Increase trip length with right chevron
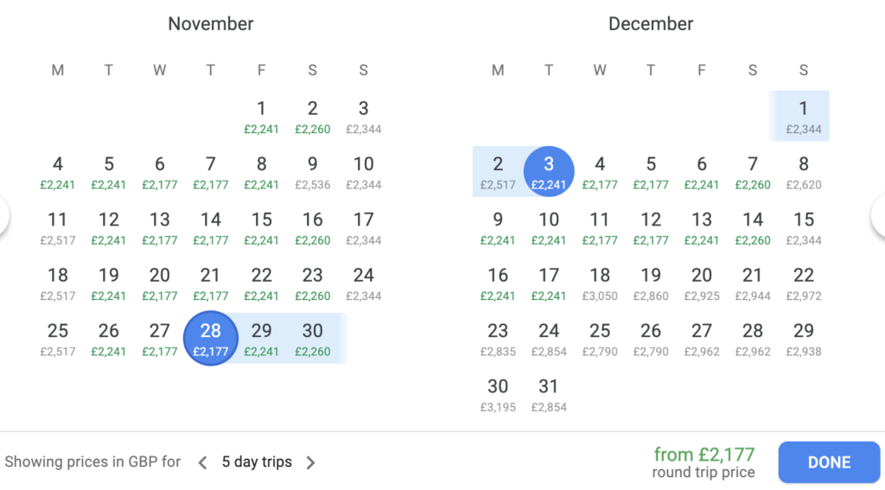This screenshot has height=490, width=885. 310,463
